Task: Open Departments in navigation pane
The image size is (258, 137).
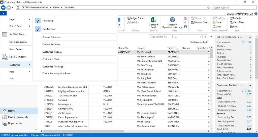Action: pos(19,123)
